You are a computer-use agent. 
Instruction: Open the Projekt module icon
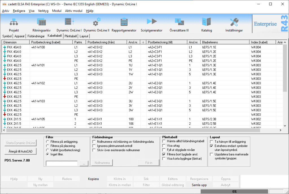tap(14, 23)
